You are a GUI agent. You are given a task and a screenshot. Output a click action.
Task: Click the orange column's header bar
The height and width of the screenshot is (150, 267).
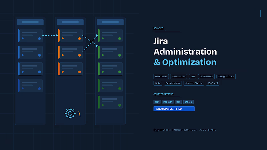pyautogui.click(x=70, y=22)
